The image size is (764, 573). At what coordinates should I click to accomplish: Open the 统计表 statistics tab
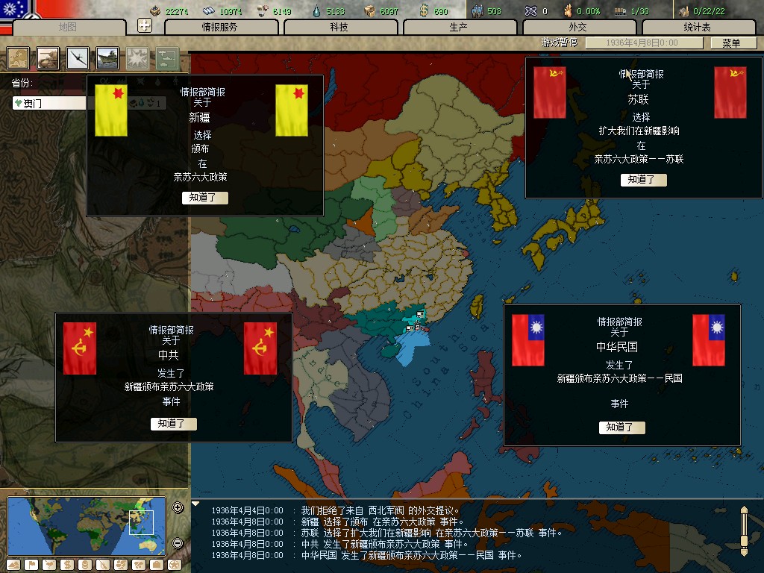click(x=698, y=28)
